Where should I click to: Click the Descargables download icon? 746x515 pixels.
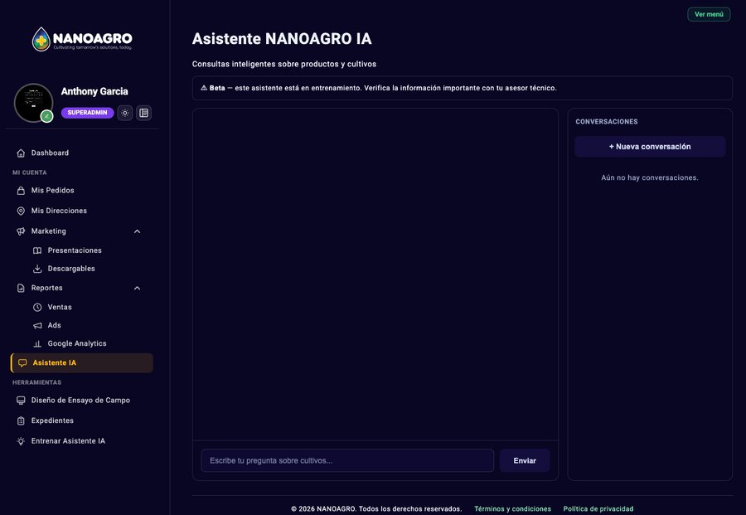[x=37, y=269]
